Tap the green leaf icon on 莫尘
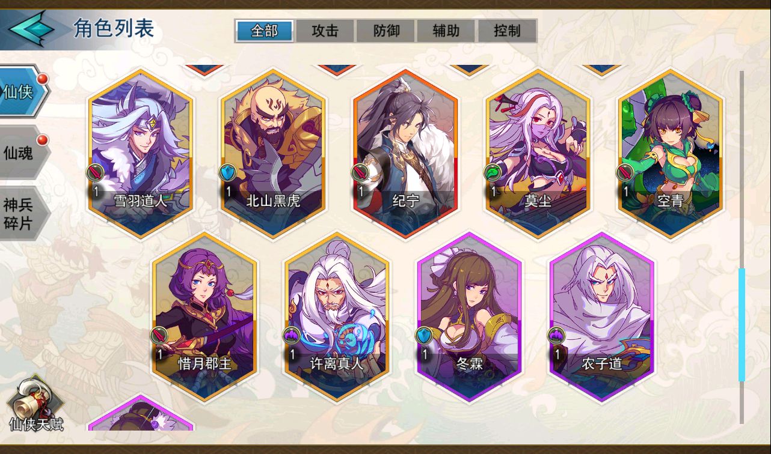The image size is (771, 454). (493, 173)
